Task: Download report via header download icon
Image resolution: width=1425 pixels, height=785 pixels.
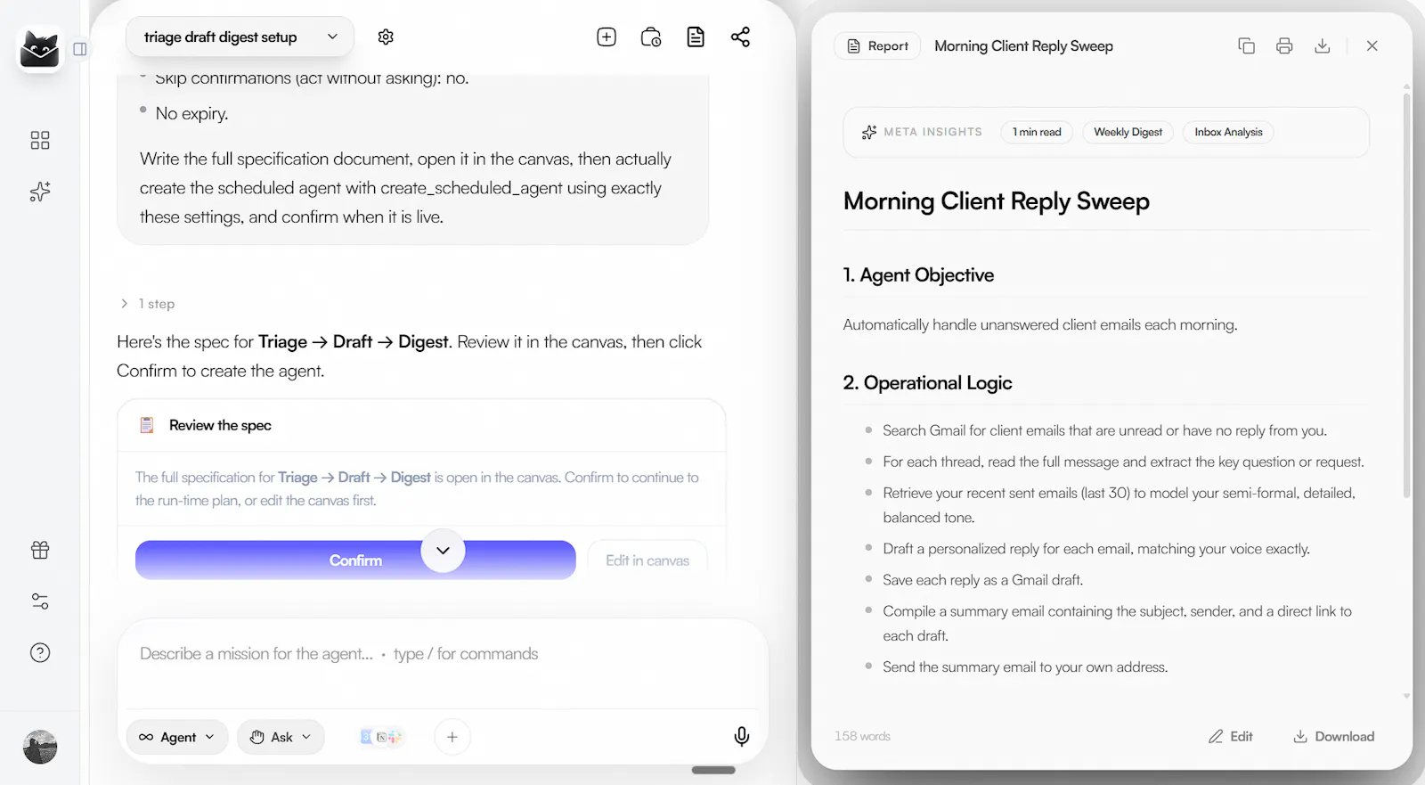Action: point(1323,45)
